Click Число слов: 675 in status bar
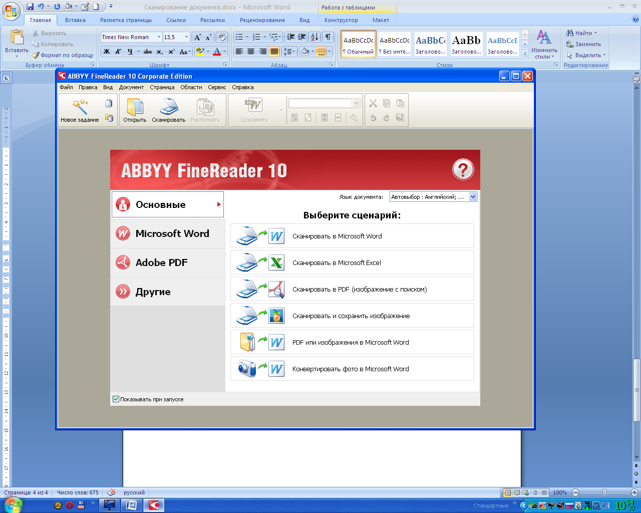Image resolution: width=641 pixels, height=513 pixels. click(x=78, y=492)
